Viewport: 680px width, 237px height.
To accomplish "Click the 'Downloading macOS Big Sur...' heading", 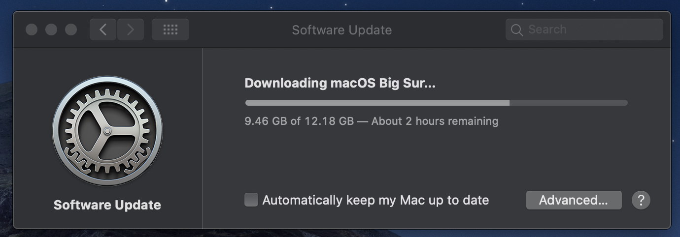I will point(340,83).
